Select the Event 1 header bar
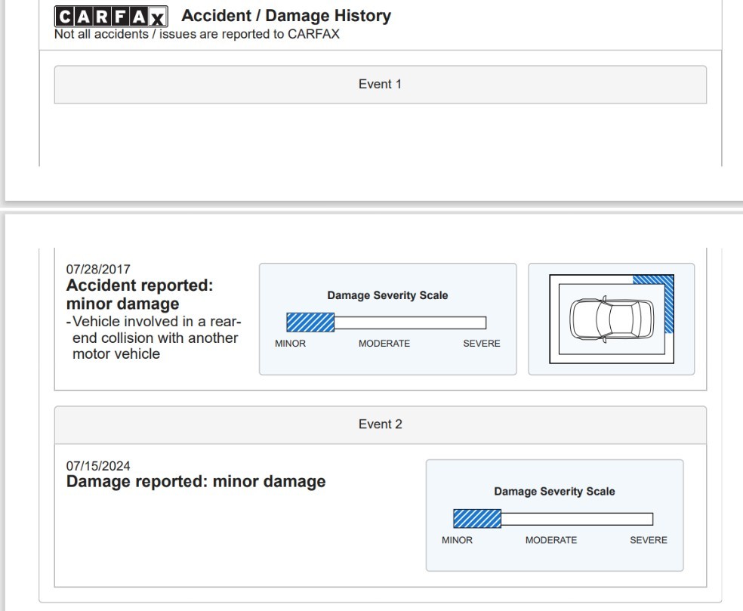The height and width of the screenshot is (611, 743). [x=381, y=85]
